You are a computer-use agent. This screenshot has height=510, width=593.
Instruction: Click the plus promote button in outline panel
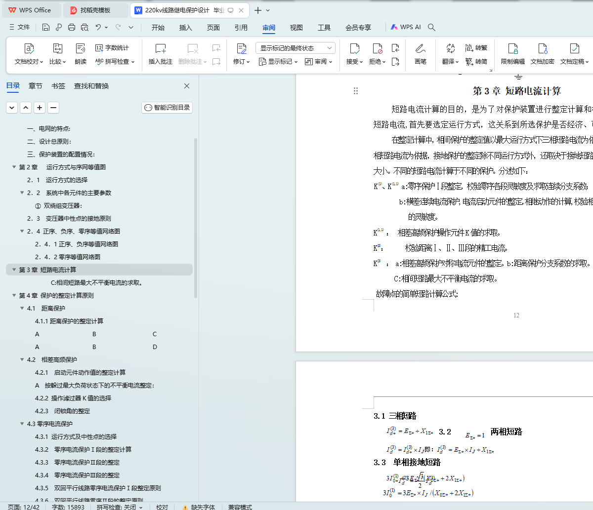[x=40, y=107]
